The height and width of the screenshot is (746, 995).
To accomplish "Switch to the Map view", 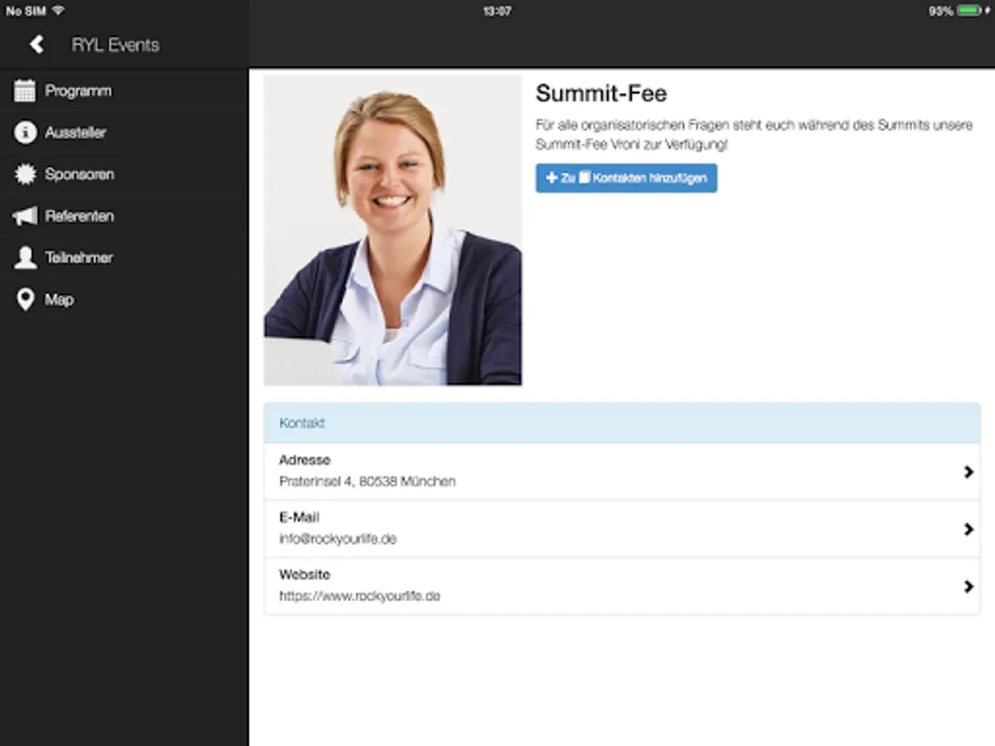I will pos(124,299).
